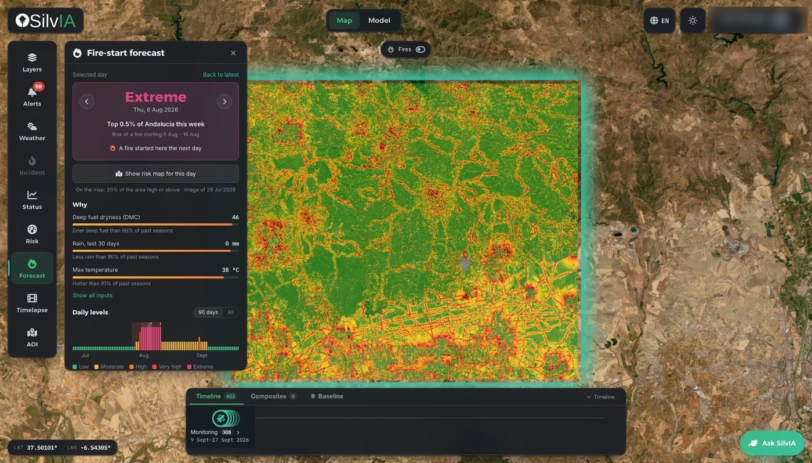Toggle the Fires switch
Screen dimensions: 812x463
tap(420, 49)
